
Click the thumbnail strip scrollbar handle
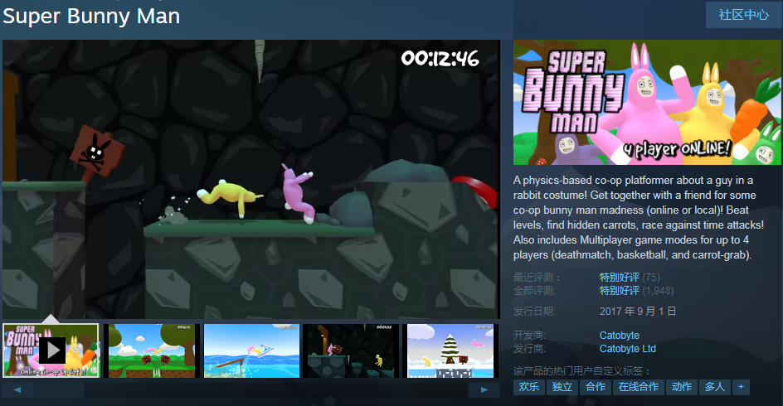[60, 390]
